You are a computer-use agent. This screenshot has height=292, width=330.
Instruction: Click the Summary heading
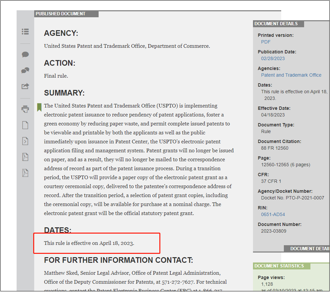pyautogui.click(x=64, y=93)
